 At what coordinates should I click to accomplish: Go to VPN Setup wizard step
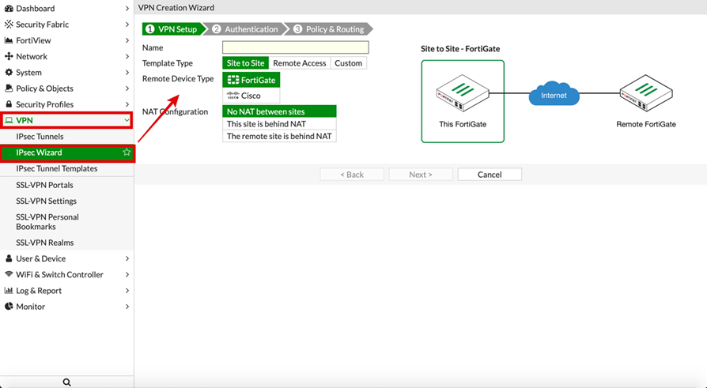pyautogui.click(x=172, y=28)
